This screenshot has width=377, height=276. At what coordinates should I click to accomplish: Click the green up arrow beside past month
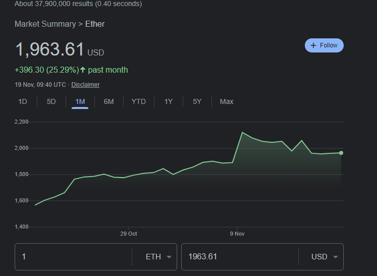[83, 70]
